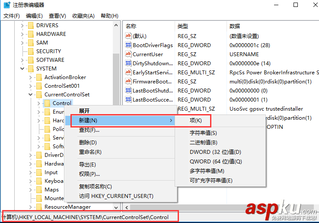This screenshot has height=223, width=319.
Task: Click the SYSTEM folder icon
Action: (31, 69)
